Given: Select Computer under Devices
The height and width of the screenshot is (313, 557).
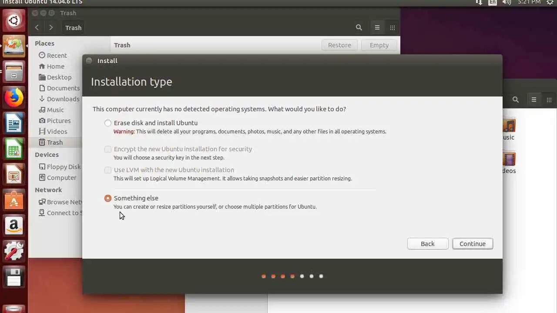Looking at the screenshot, I should tap(57, 177).
